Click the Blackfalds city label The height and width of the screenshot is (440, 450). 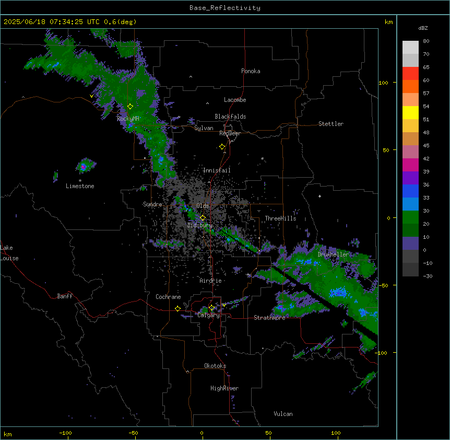pyautogui.click(x=230, y=117)
